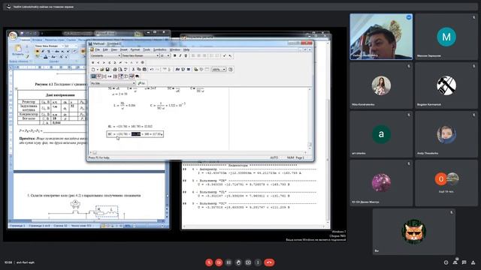Click the Go button in Mathcad
The image size is (481, 270).
(x=142, y=83)
